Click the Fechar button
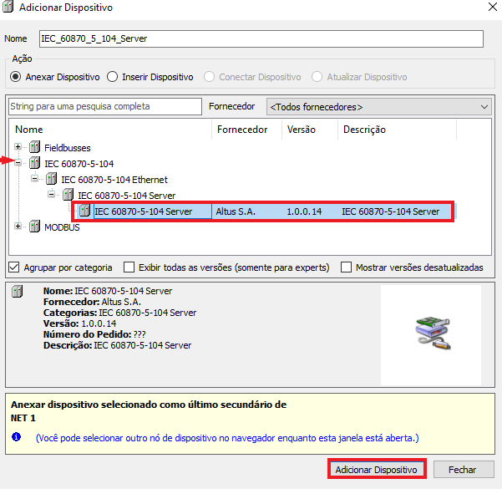 click(x=463, y=470)
